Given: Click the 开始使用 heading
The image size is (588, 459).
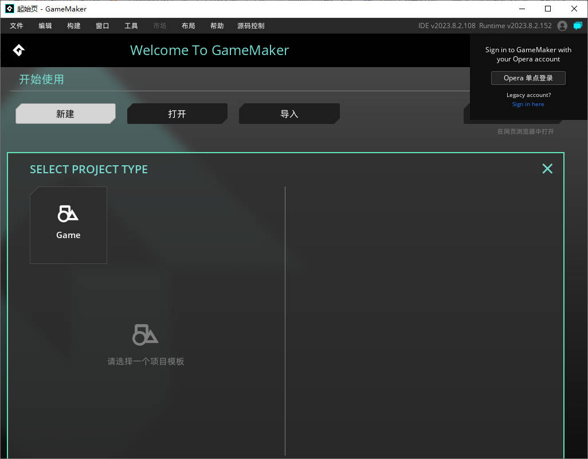Looking at the screenshot, I should tap(42, 79).
